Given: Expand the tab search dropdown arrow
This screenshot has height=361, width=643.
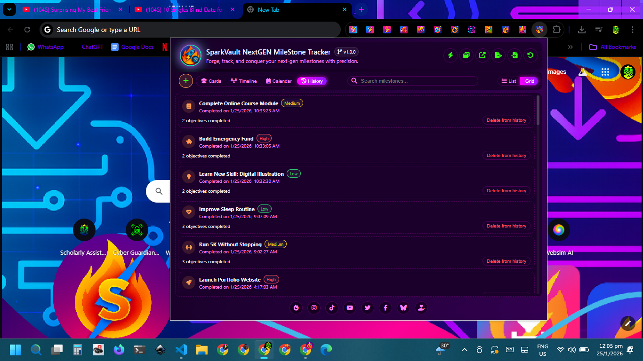Looking at the screenshot, I should 9,9.
